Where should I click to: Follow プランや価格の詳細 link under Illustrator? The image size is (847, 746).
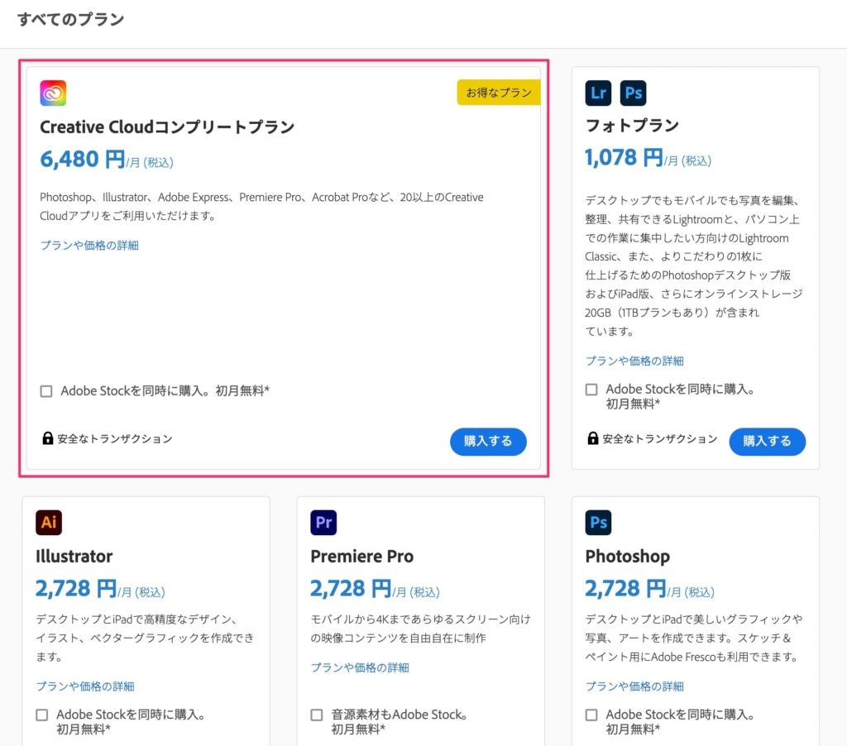click(x=85, y=686)
